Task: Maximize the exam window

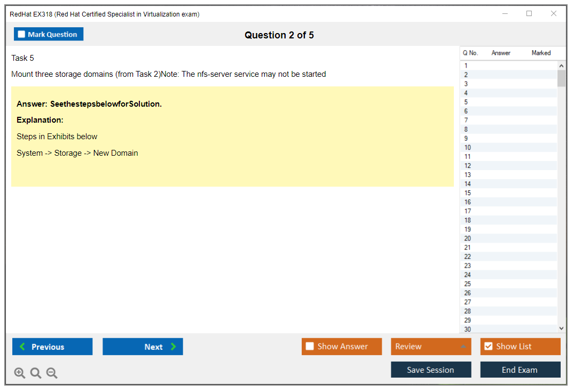Action: coord(529,14)
